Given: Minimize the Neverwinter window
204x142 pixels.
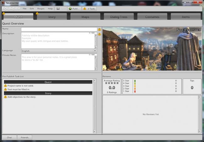Looking at the screenshot, I should tap(185, 2).
